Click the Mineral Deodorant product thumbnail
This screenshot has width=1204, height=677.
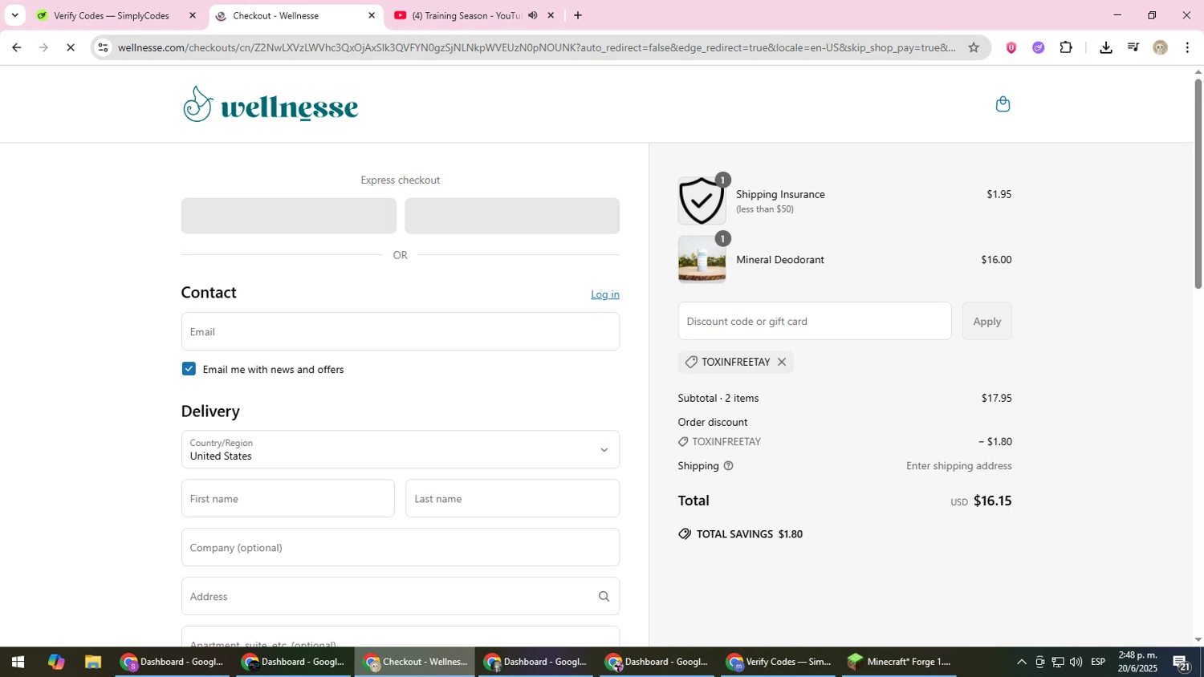pos(702,259)
